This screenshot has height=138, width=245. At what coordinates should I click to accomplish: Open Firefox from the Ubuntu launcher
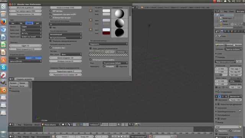(x=3, y=22)
